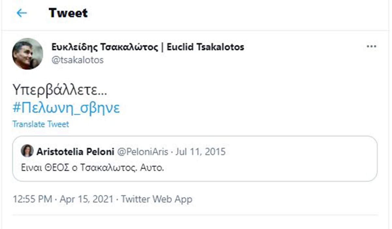The image size is (392, 229).
Task: Open Euclid Tsakalotos's profile picture
Action: (28, 54)
